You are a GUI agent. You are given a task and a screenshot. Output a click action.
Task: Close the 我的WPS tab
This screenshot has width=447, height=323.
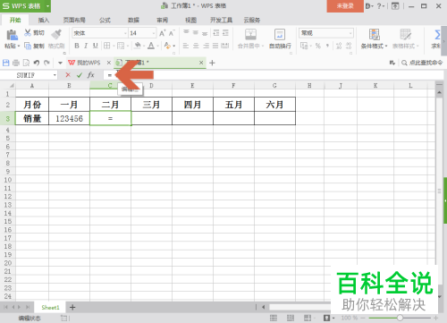pos(109,63)
